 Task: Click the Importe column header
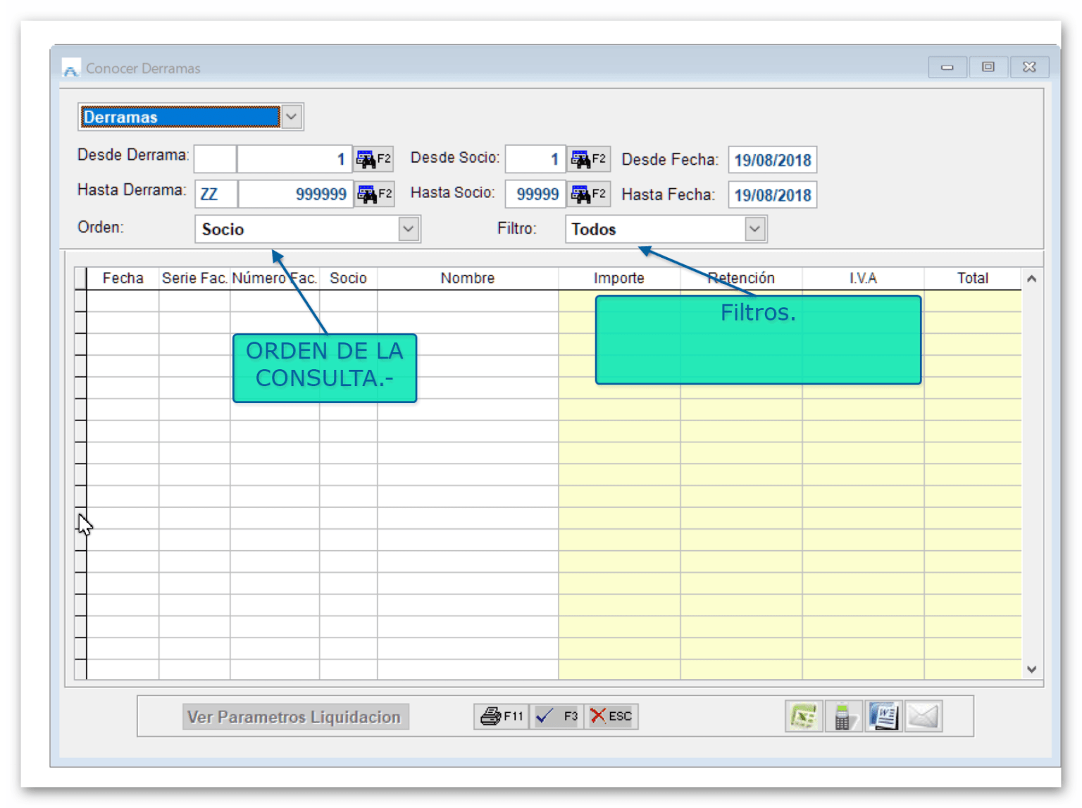pos(618,278)
